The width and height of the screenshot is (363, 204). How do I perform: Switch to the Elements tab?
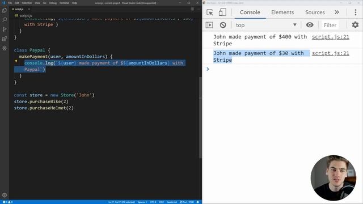(282, 12)
